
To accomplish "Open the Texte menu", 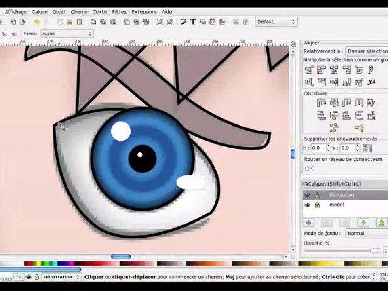I will (100, 12).
